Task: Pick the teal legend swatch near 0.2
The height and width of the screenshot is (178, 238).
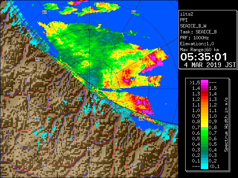Action: 205,155
